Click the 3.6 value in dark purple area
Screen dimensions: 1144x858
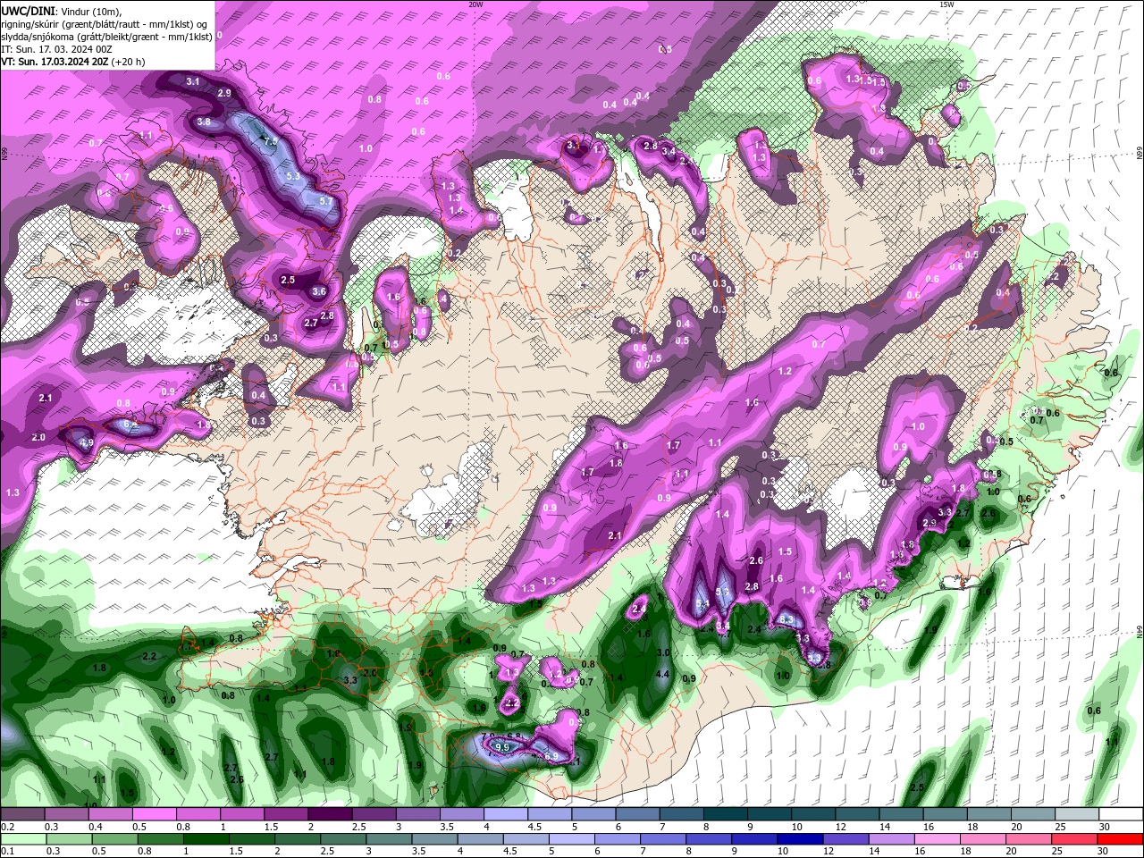(319, 291)
